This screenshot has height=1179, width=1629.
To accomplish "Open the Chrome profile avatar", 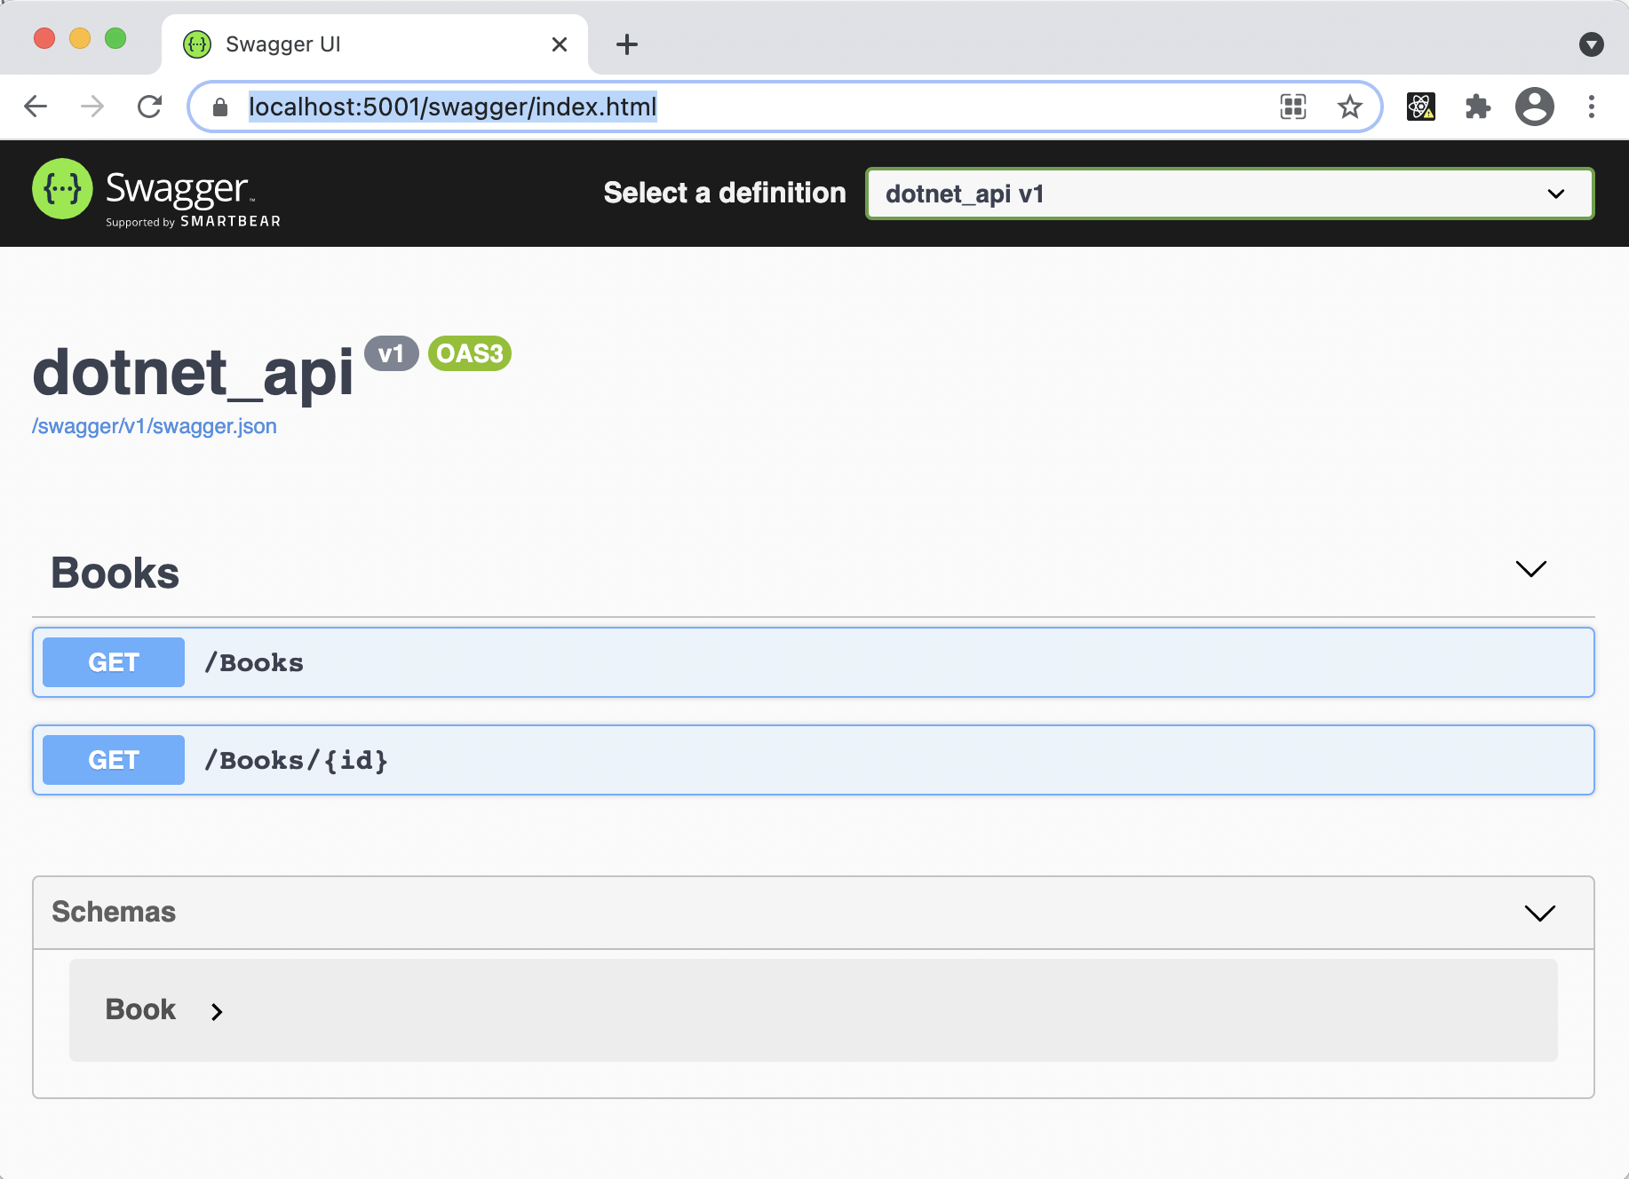I will click(x=1535, y=107).
